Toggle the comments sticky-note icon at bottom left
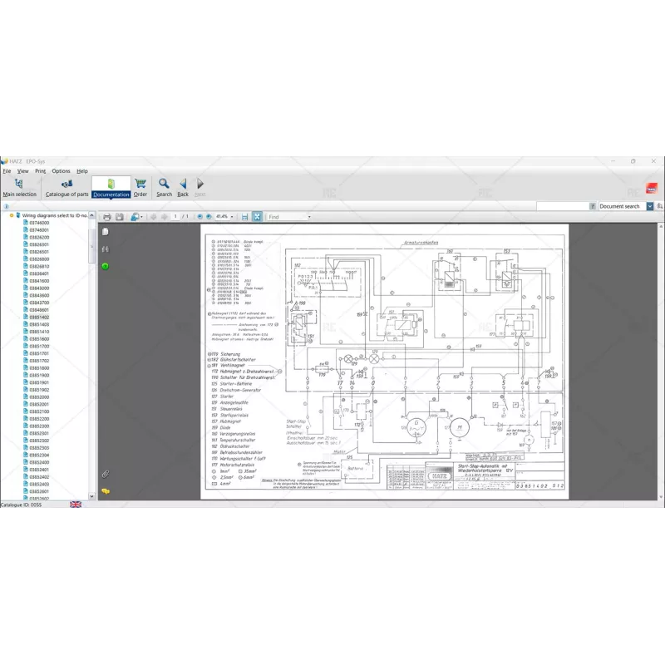Screen dimensions: 665x665 [x=105, y=490]
